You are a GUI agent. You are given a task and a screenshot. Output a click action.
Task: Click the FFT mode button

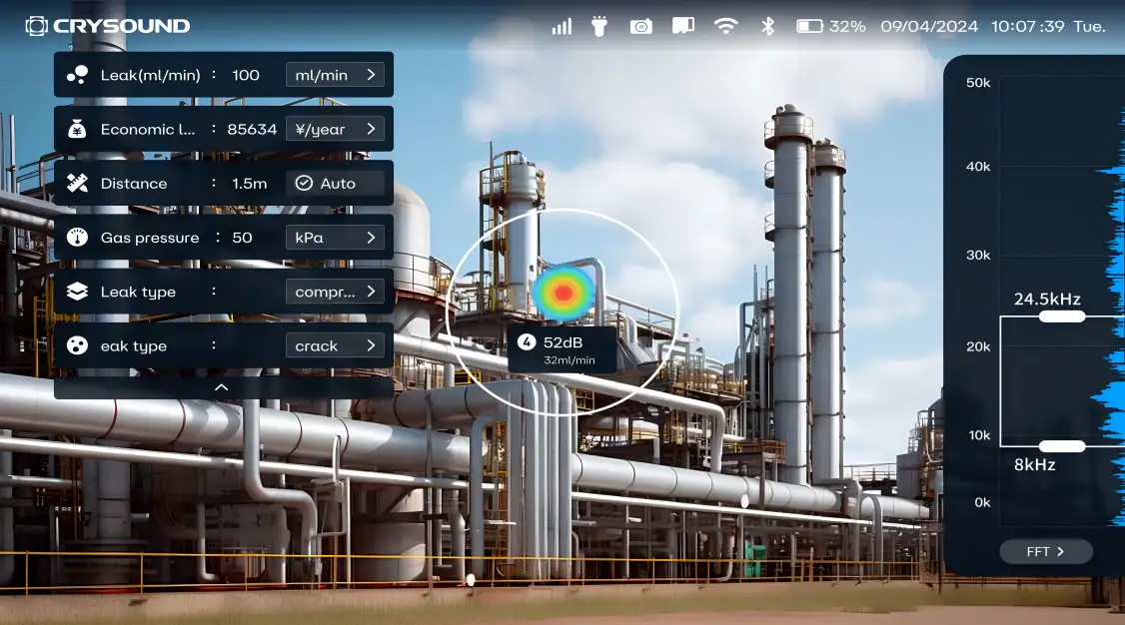pyautogui.click(x=1045, y=551)
